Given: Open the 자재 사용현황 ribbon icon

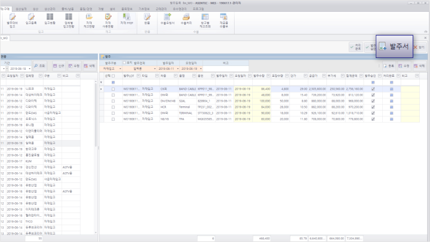Looking at the screenshot, I should (x=108, y=20).
